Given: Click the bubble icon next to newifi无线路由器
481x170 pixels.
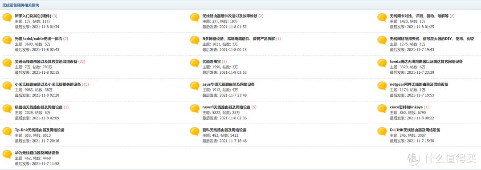Looking at the screenshot, I should 195,109.
